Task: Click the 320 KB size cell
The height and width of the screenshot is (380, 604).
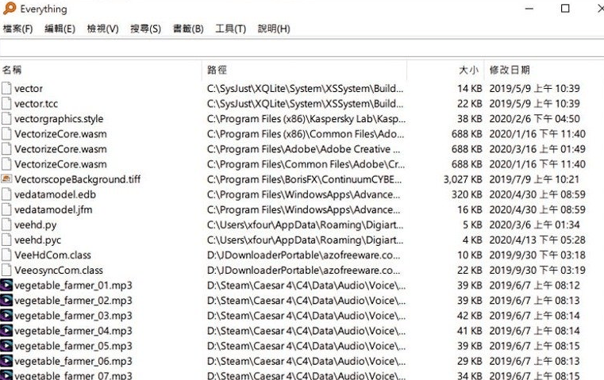Action: (467, 194)
